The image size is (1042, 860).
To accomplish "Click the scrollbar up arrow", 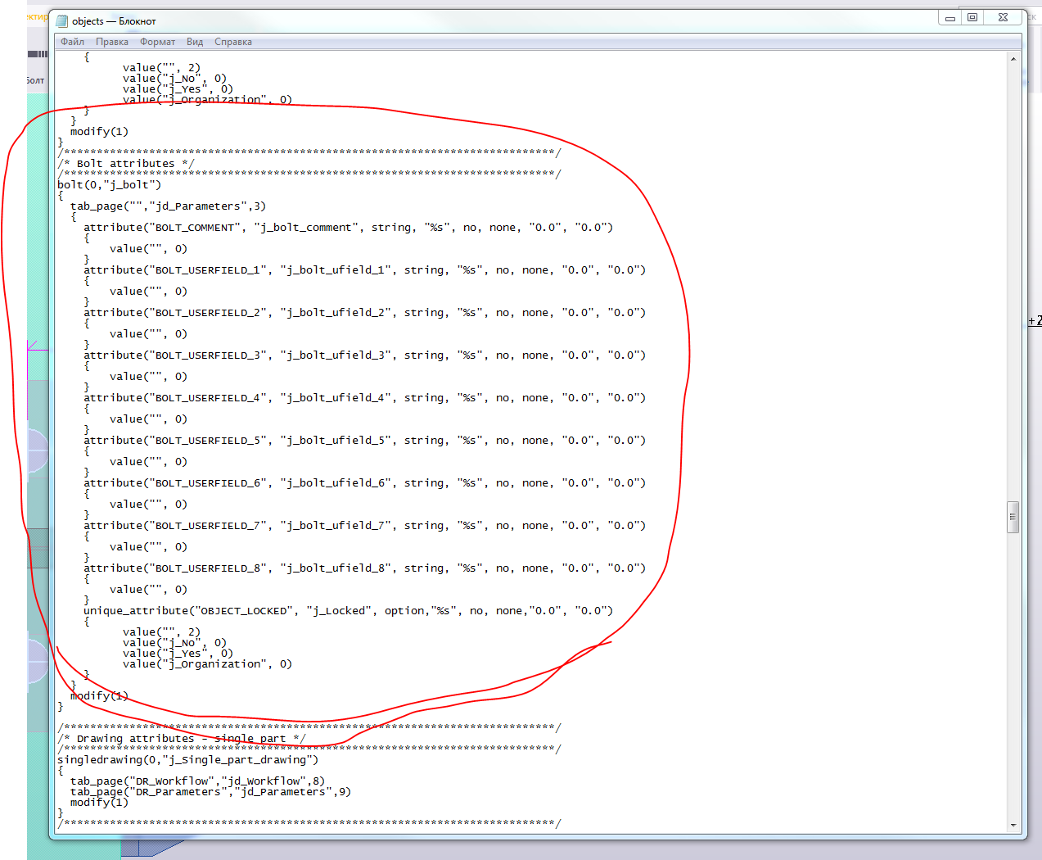I will [1013, 59].
